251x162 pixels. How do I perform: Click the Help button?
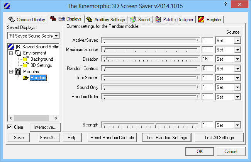click(x=72, y=138)
